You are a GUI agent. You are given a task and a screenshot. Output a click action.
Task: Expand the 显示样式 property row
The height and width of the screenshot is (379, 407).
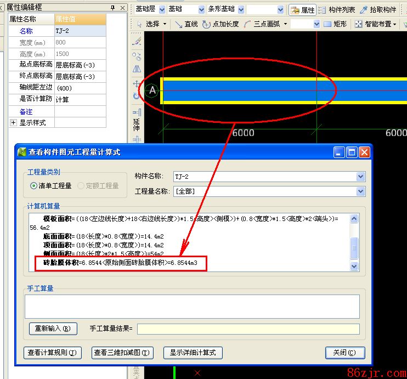[x=13, y=122]
